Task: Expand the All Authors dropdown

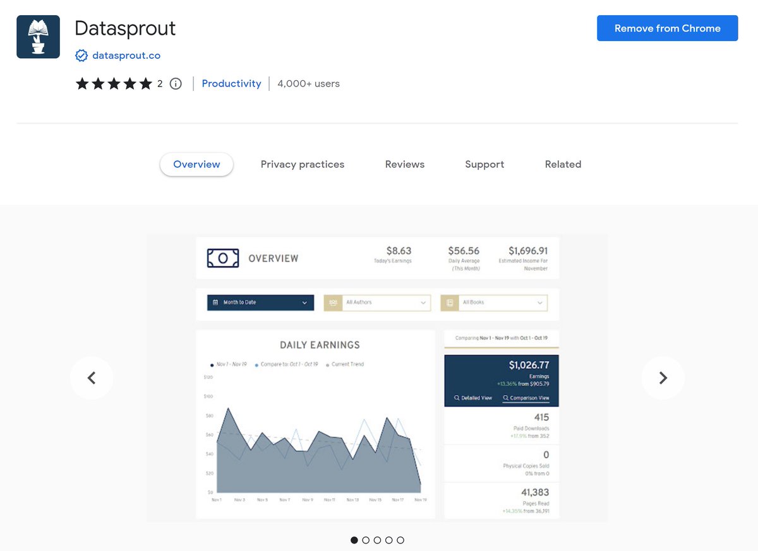Action: coord(377,302)
